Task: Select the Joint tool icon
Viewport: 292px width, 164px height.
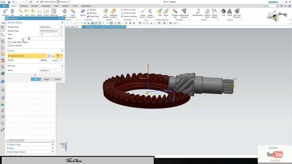Action: [27, 12]
